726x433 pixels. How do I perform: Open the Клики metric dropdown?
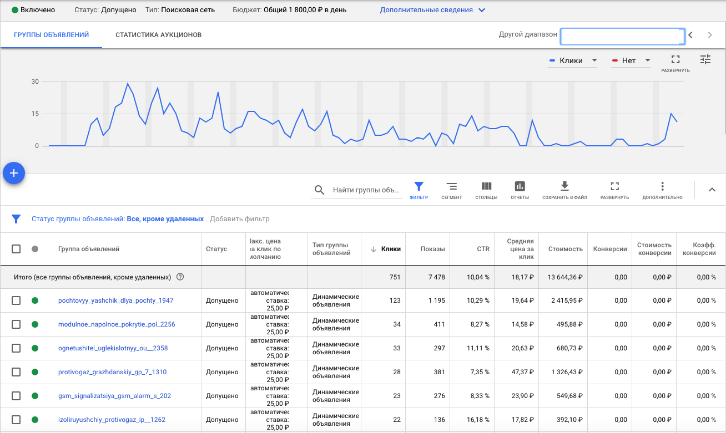(x=572, y=60)
